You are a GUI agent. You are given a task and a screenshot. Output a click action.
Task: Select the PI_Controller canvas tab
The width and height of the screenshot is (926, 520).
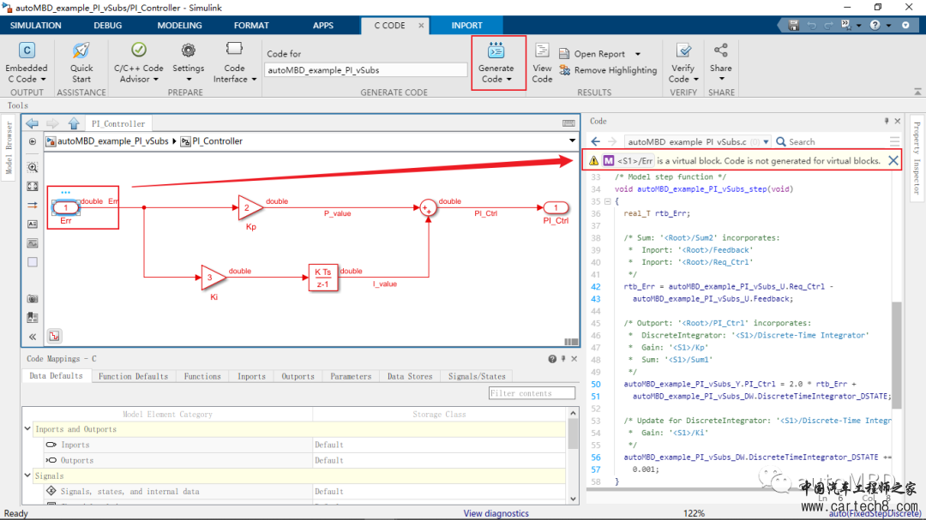(118, 123)
